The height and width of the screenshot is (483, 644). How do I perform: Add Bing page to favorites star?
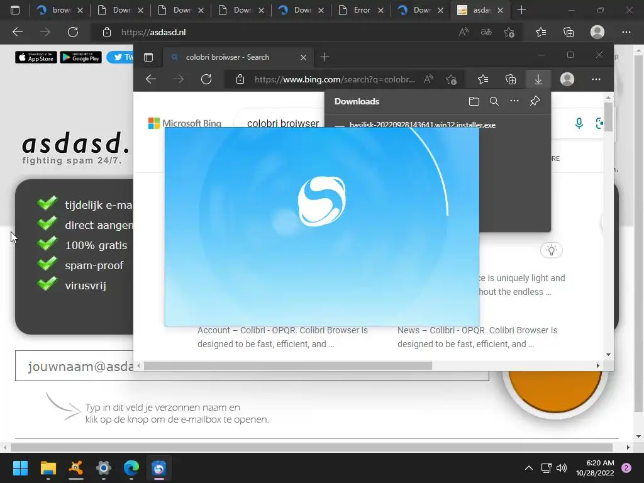pyautogui.click(x=451, y=79)
